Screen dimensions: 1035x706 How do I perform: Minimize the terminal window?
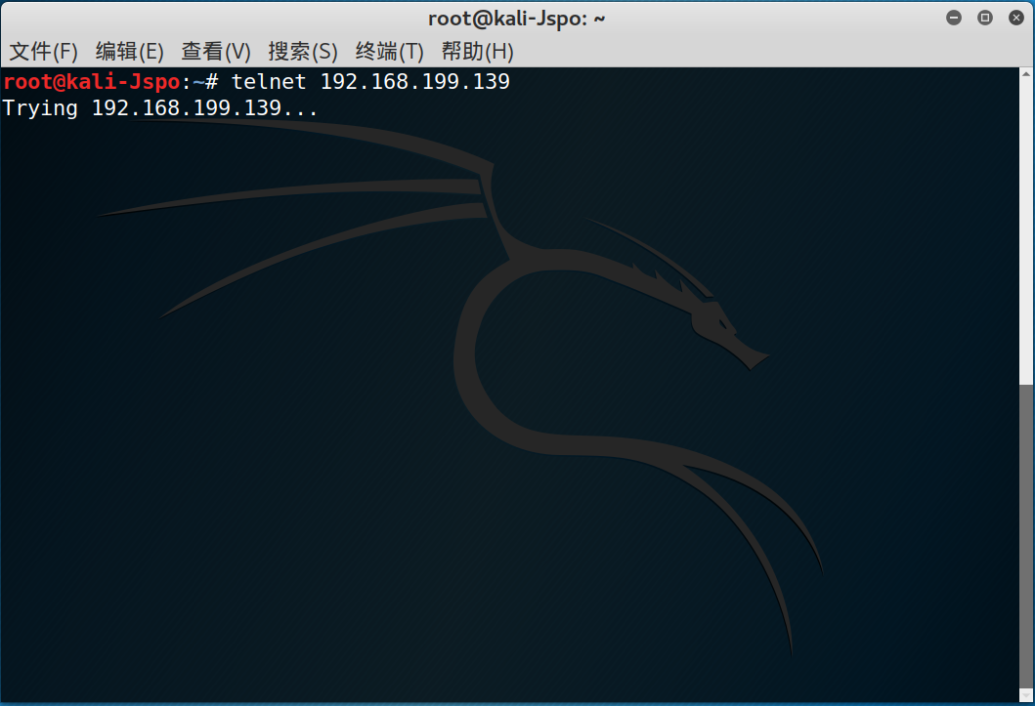(x=953, y=18)
